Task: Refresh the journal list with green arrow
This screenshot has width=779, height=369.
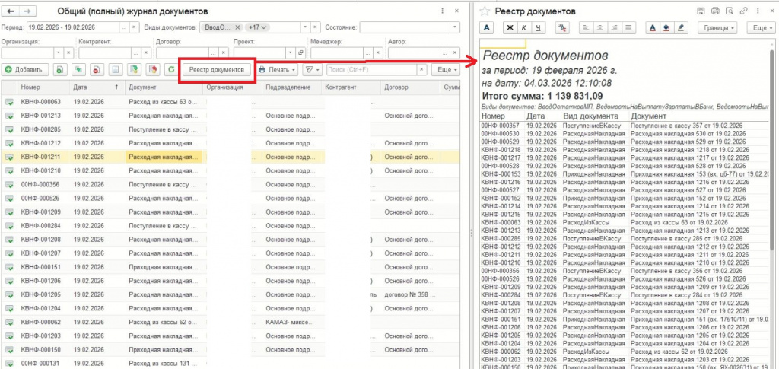Action: click(x=171, y=70)
